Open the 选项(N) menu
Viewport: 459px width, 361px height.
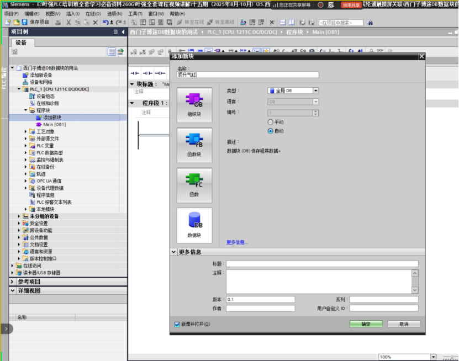click(x=114, y=14)
